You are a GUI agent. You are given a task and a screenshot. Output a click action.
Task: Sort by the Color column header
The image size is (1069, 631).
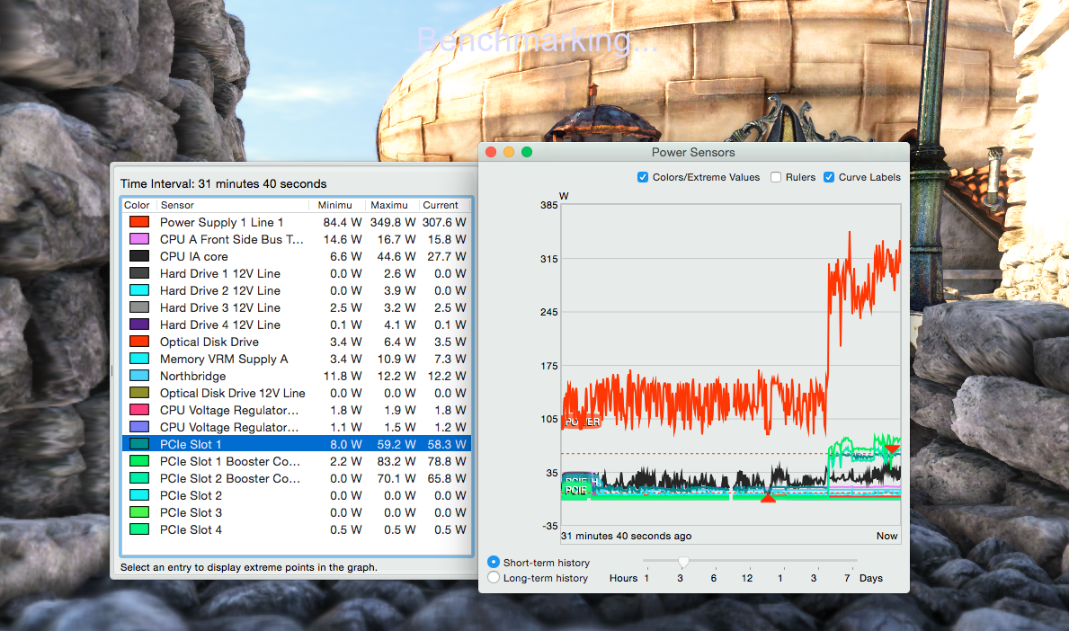(138, 205)
